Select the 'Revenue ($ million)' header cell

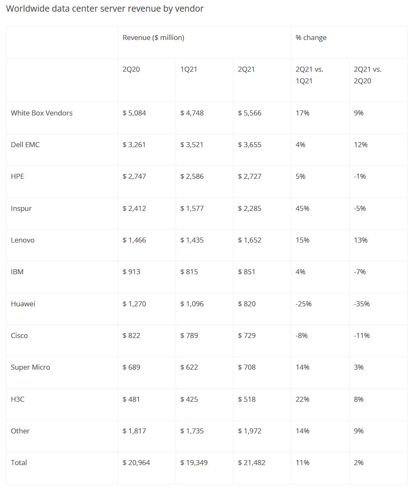[x=153, y=38]
